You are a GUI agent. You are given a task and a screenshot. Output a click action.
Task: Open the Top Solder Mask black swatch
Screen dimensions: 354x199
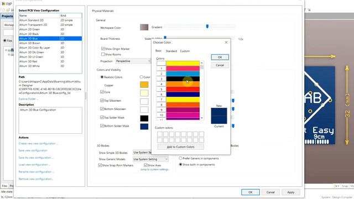click(x=144, y=118)
